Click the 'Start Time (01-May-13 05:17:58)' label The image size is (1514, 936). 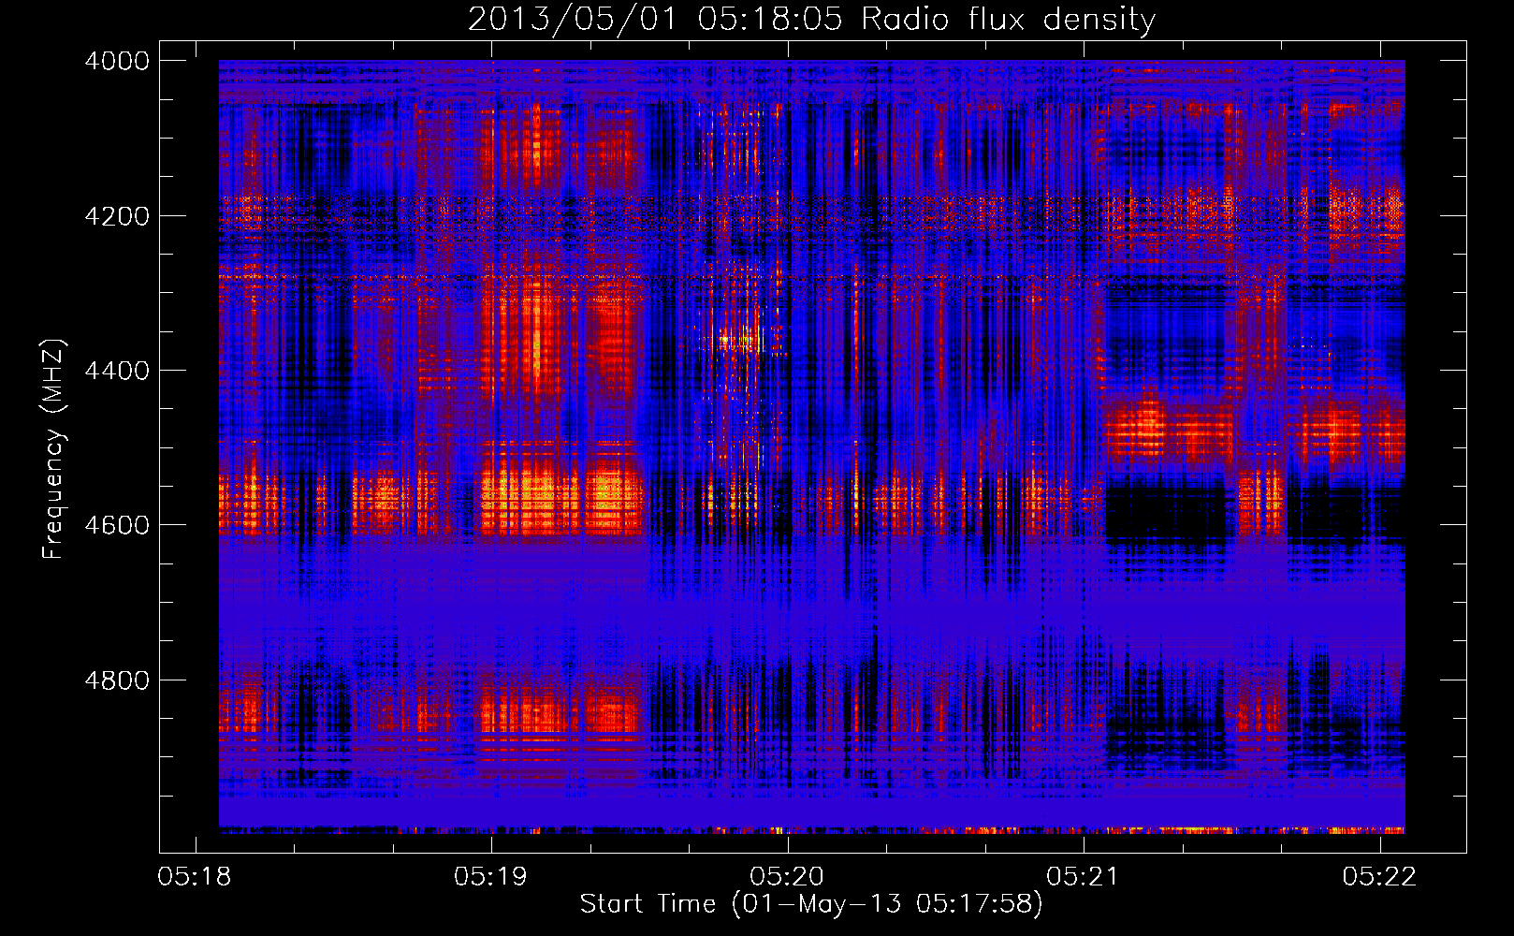pyautogui.click(x=811, y=904)
